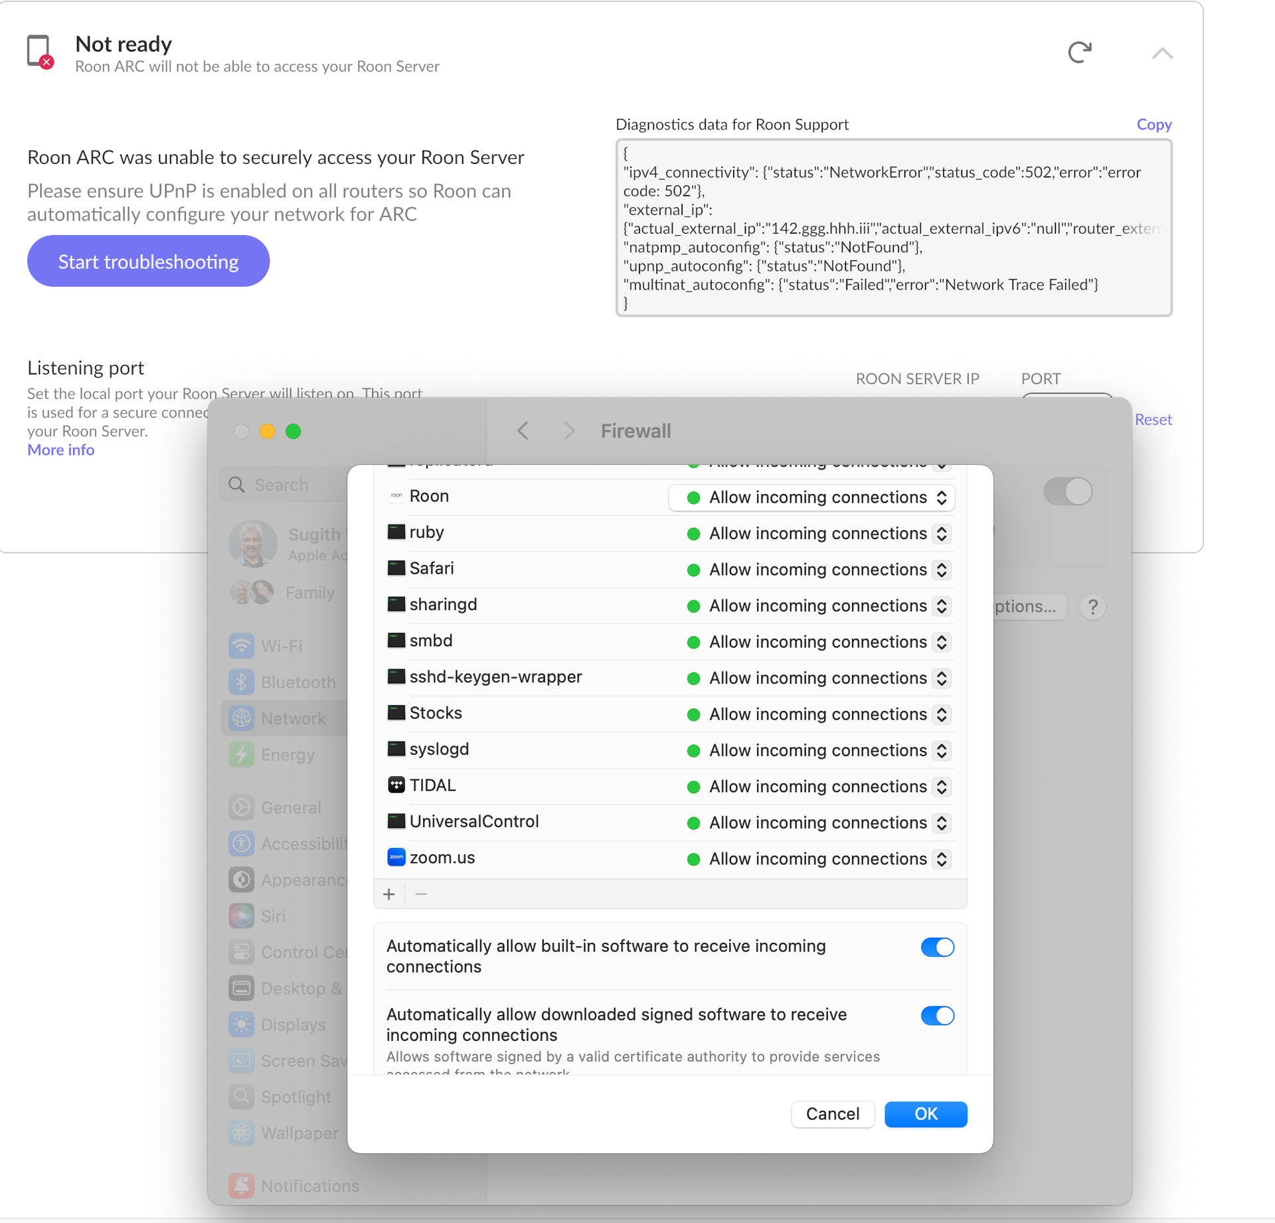The width and height of the screenshot is (1275, 1223).
Task: Open Bluetooth settings in sidebar
Action: pos(298,683)
